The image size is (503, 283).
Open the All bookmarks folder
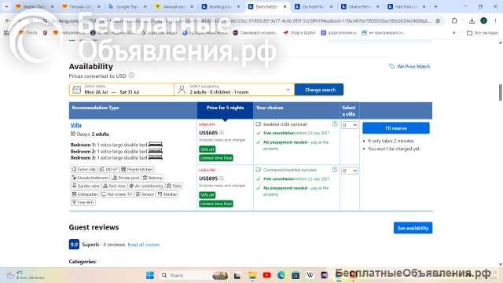(482, 33)
